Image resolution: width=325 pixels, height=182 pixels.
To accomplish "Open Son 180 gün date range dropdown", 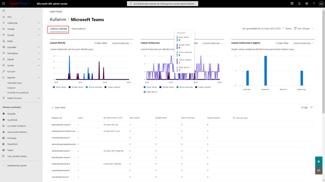I will point(304,28).
